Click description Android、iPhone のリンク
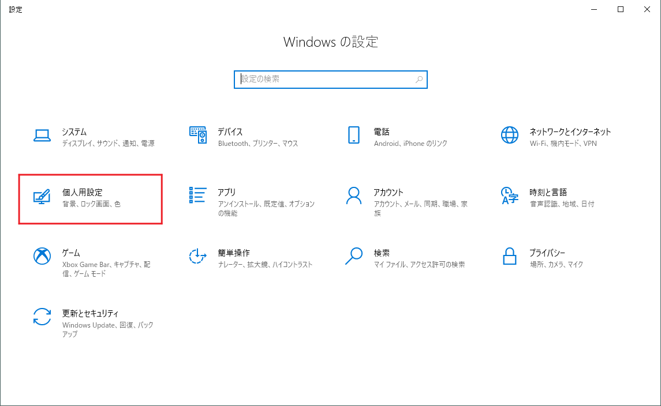This screenshot has height=406, width=661. [410, 144]
